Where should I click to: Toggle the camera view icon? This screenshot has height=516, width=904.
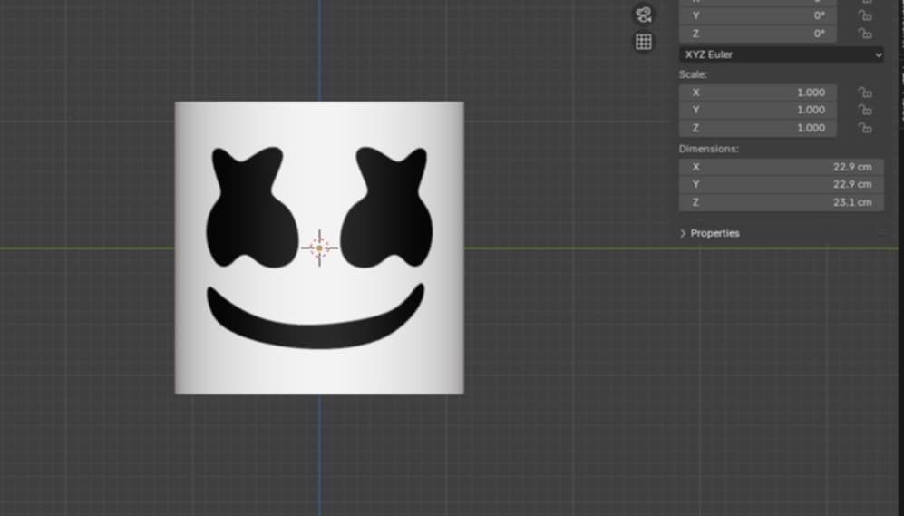point(643,14)
